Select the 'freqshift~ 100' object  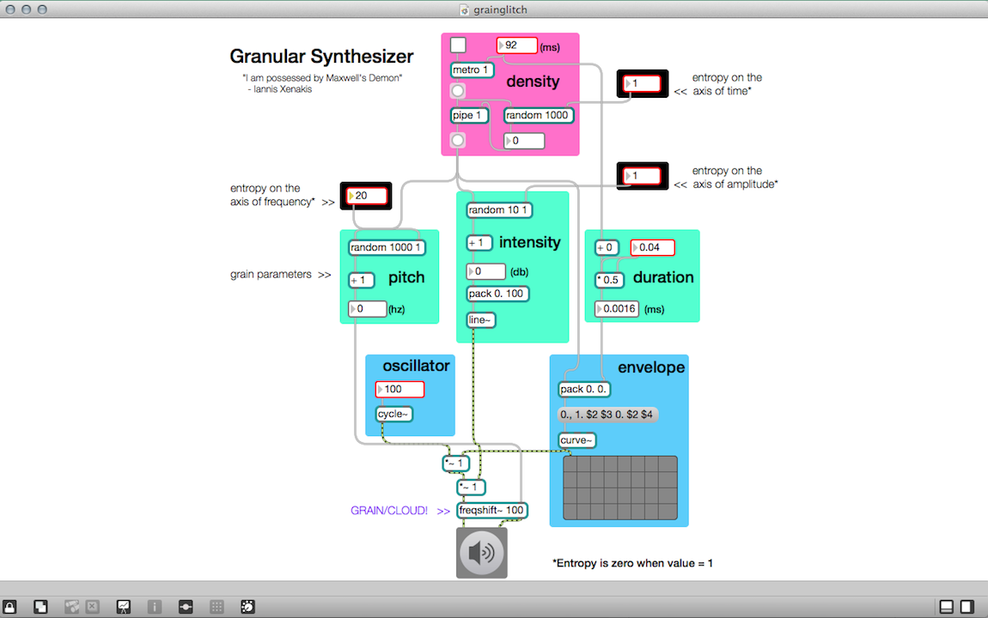point(491,510)
